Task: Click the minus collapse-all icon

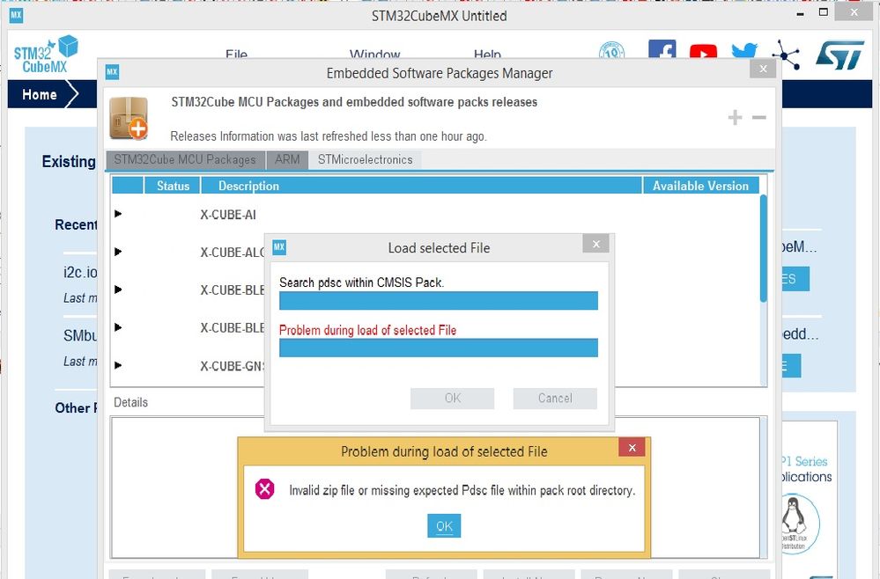Action: [x=758, y=117]
